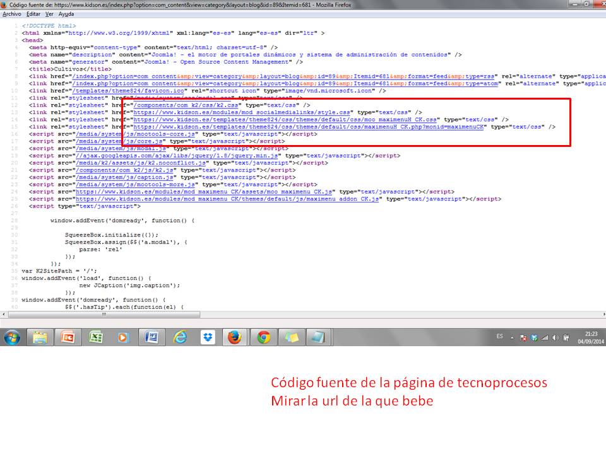Screen dimensions: 606x454
Task: Click the power tray icon
Action: pyautogui.click(x=566, y=338)
